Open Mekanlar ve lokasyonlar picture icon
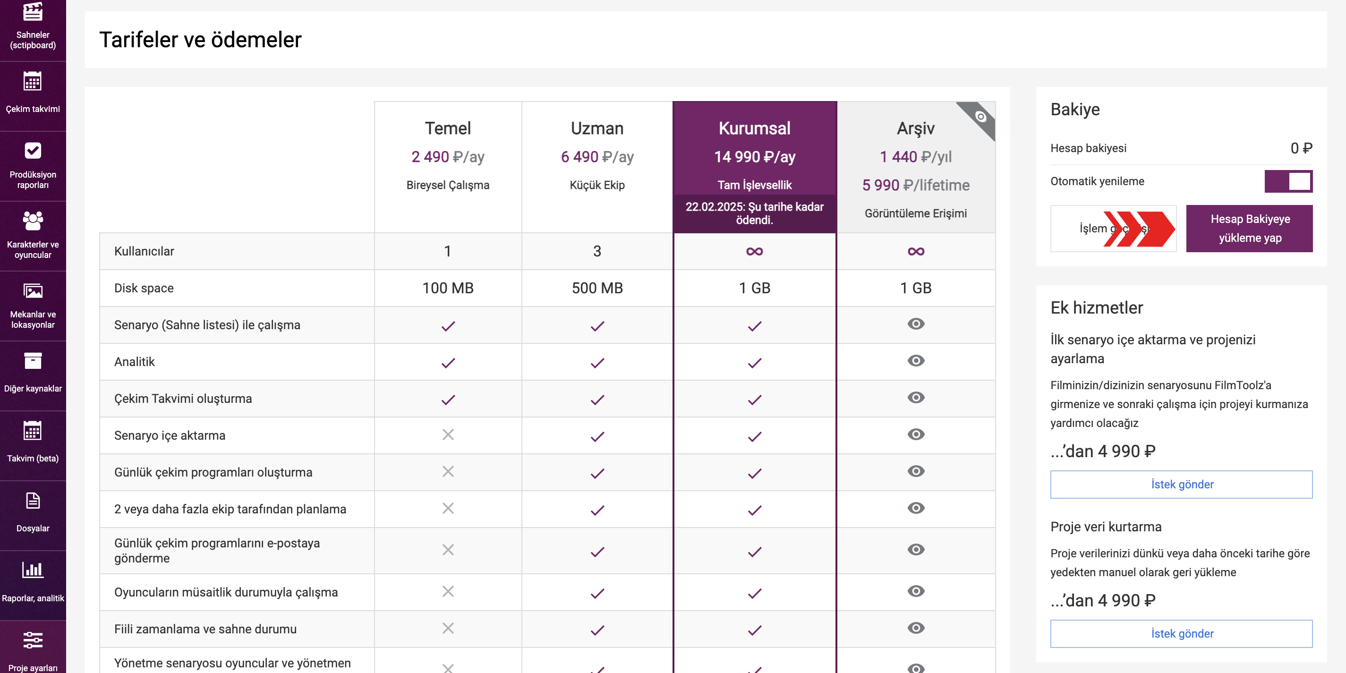 [x=33, y=290]
